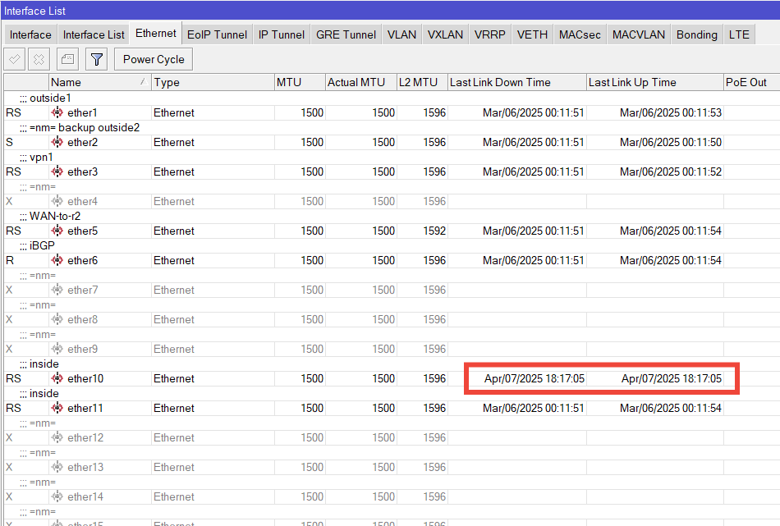The width and height of the screenshot is (780, 526).
Task: Sort by the MTU column header
Action: point(300,83)
